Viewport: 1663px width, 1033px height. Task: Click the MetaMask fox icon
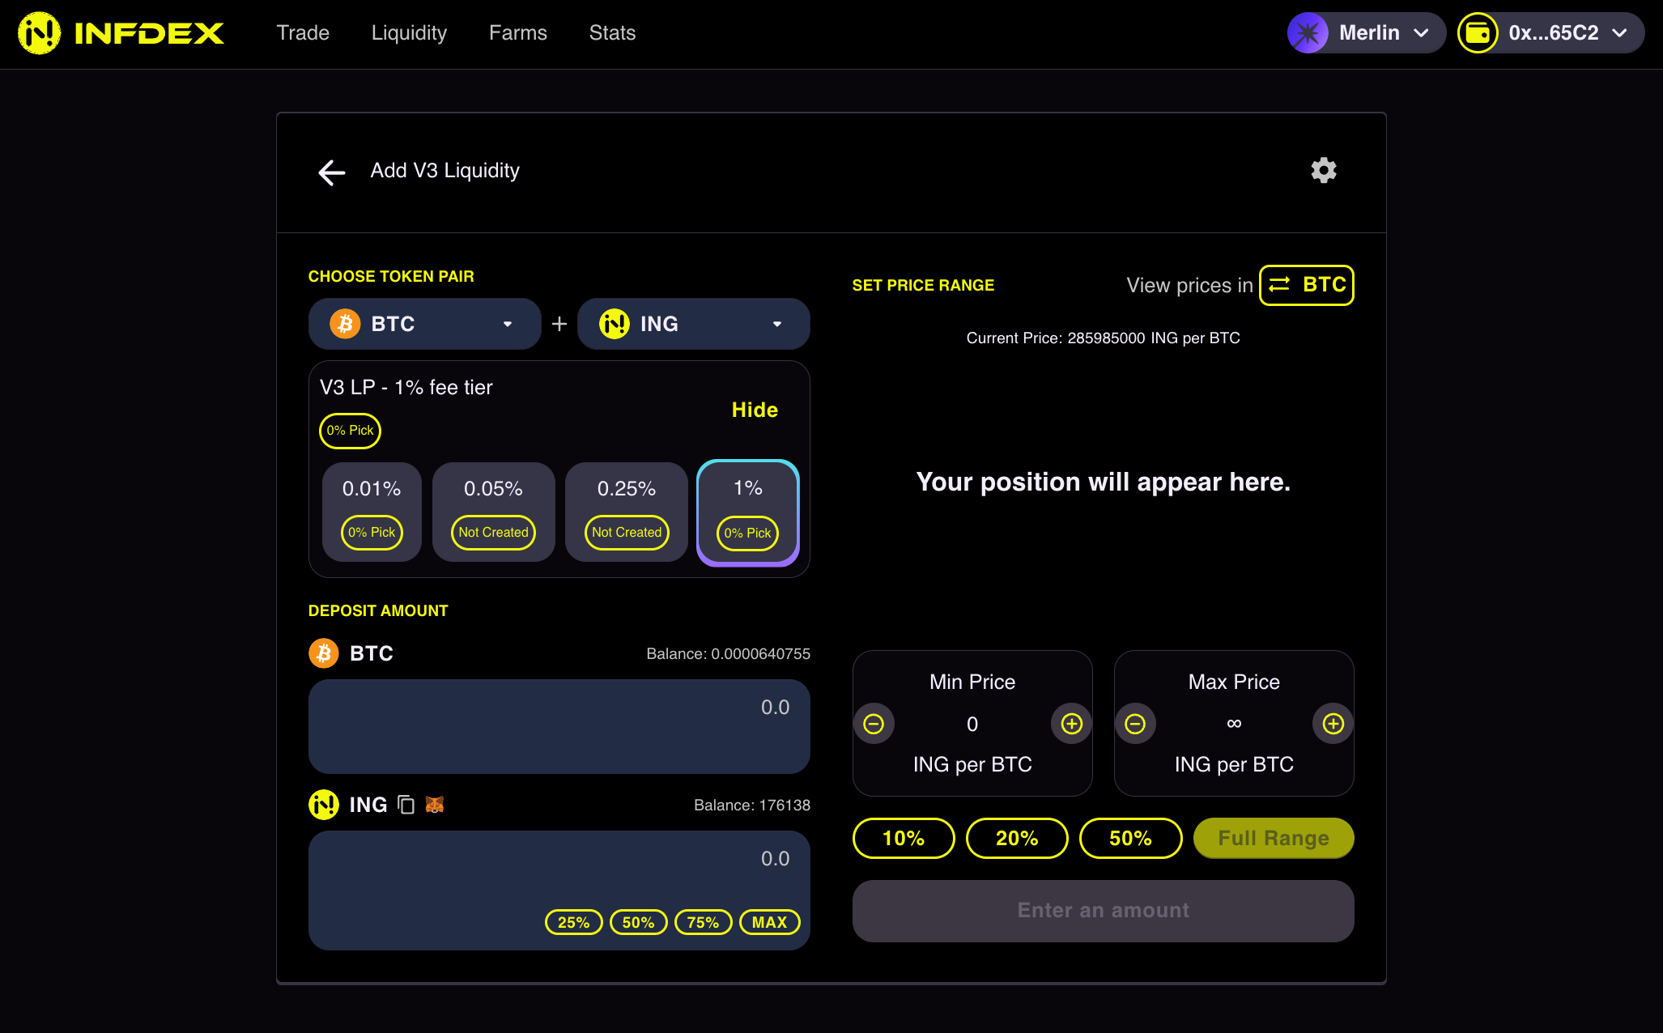tap(435, 805)
